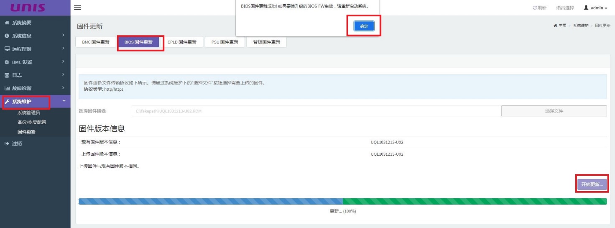The height and width of the screenshot is (228, 615).
Task: Collapse the 系统维护 section arrow
Action: 64,101
